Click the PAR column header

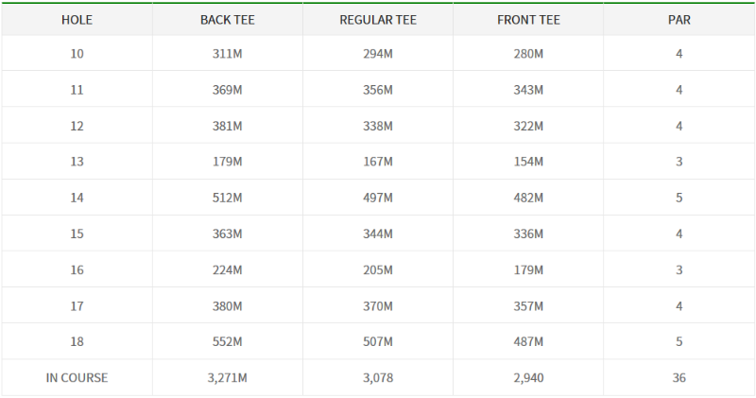[x=679, y=20]
